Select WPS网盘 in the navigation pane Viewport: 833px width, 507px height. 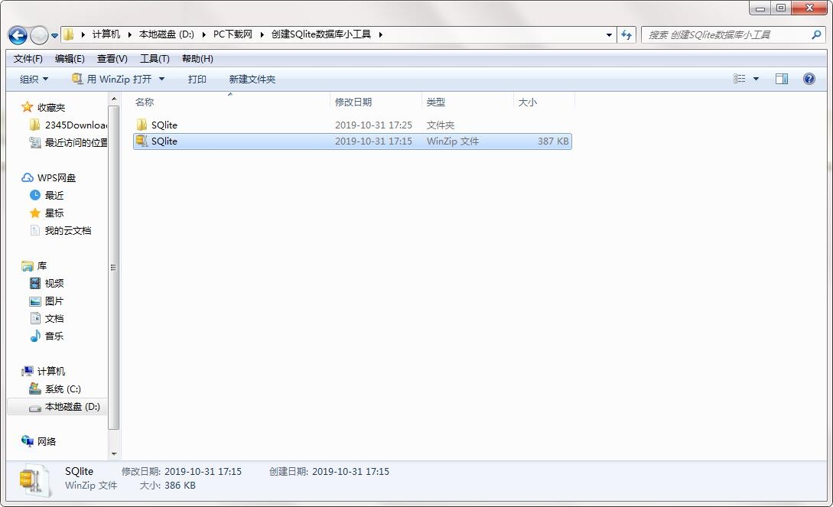pos(57,178)
